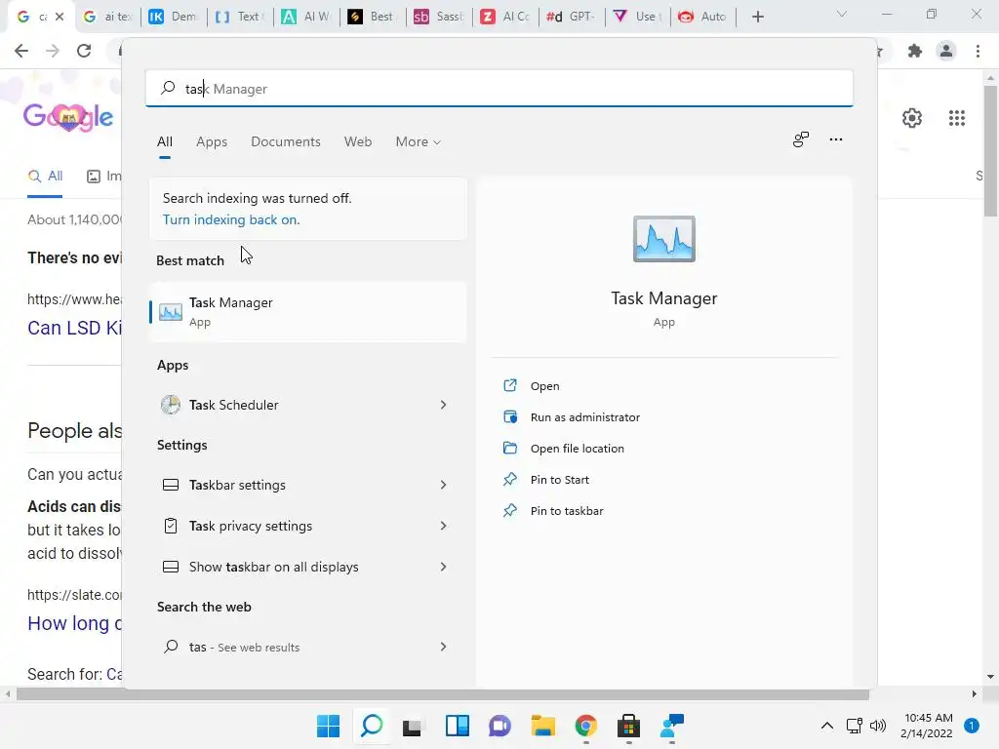Click the large Task Manager preview icon

click(x=663, y=239)
